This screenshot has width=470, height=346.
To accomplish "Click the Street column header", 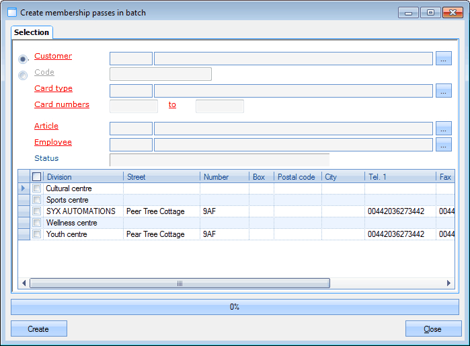I will pyautogui.click(x=161, y=177).
